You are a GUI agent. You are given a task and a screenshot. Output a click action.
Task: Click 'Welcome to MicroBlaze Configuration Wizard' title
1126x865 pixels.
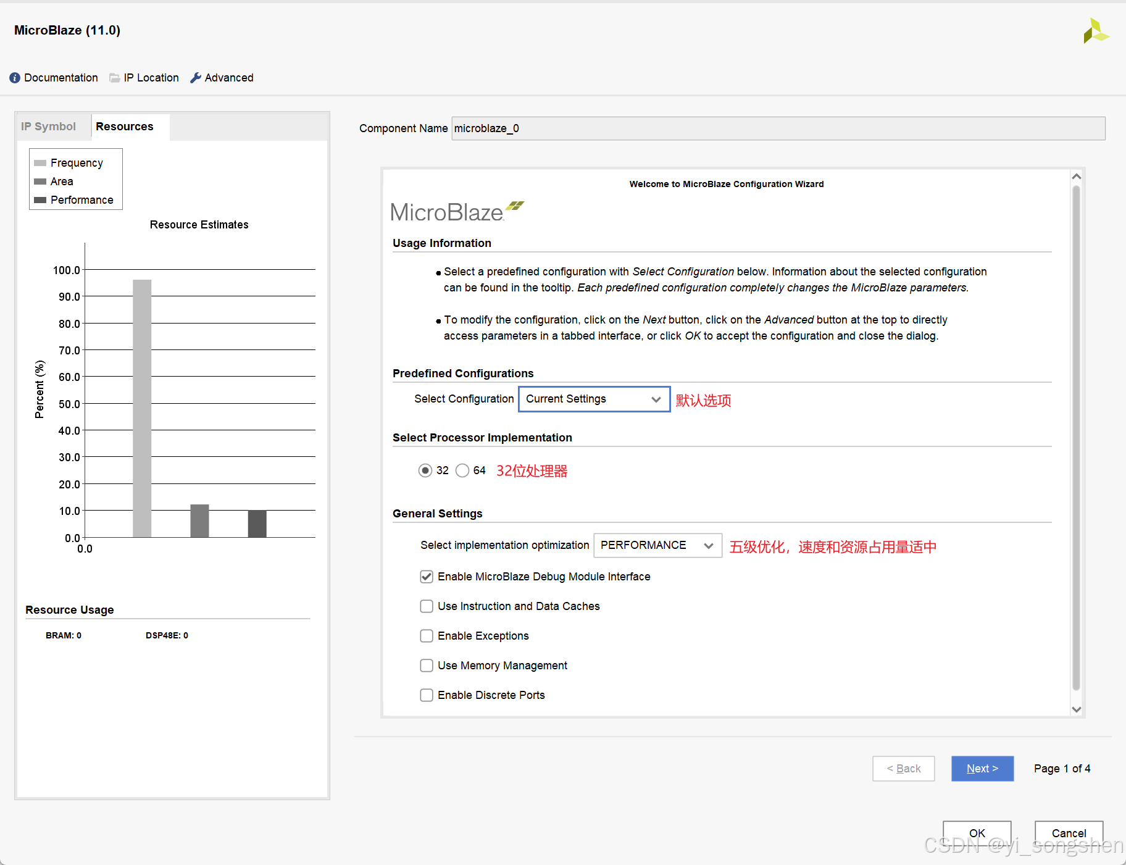(727, 184)
